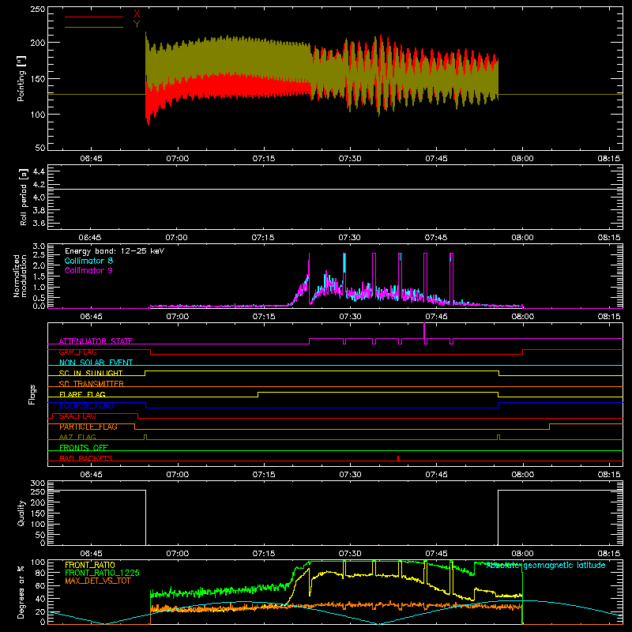
Task: Click the '1.5' Normalized modulation tick
Action: (x=39, y=276)
